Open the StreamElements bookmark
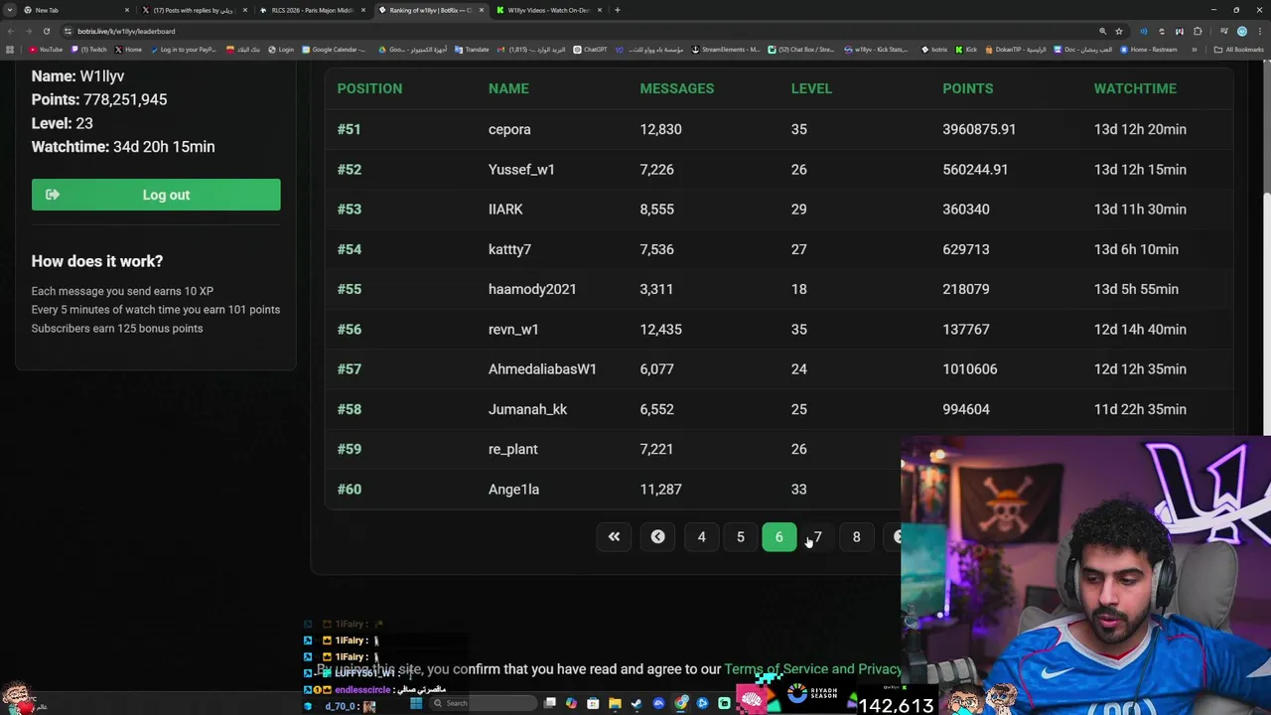 [x=726, y=50]
